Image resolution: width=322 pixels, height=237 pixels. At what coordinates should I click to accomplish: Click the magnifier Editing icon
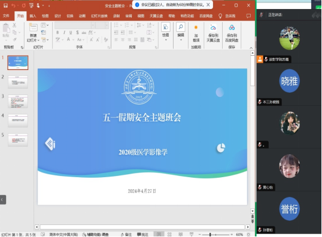[181, 27]
